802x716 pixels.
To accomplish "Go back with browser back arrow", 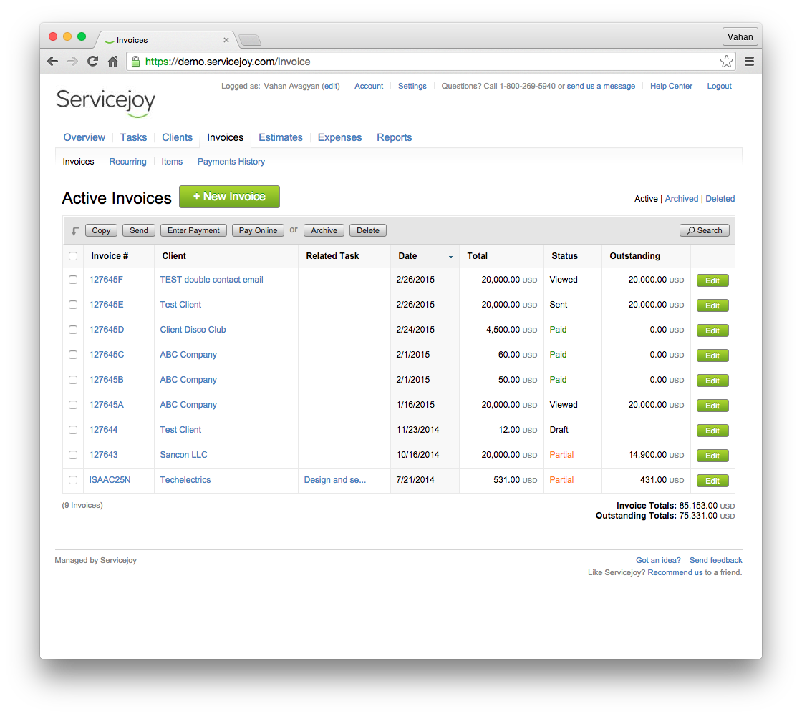I will point(52,62).
